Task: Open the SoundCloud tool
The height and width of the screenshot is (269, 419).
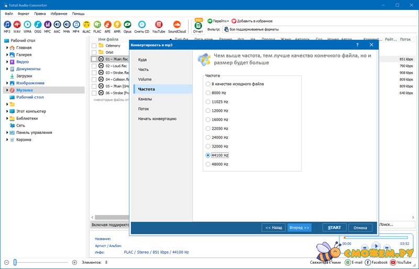Action: (x=177, y=25)
